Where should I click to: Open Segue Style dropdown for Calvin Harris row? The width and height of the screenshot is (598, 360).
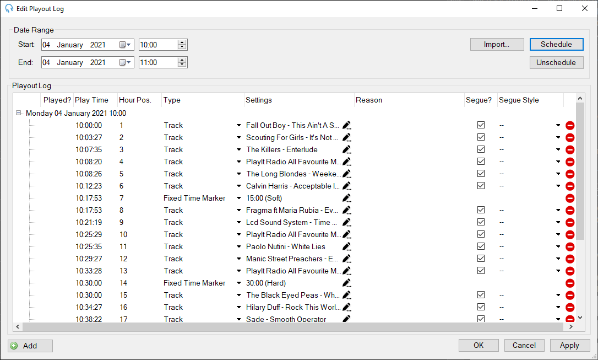(558, 186)
